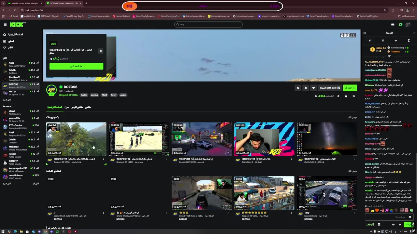
Task: Open We1ly EA Sports FC 26 channel
Action: (x=21, y=93)
